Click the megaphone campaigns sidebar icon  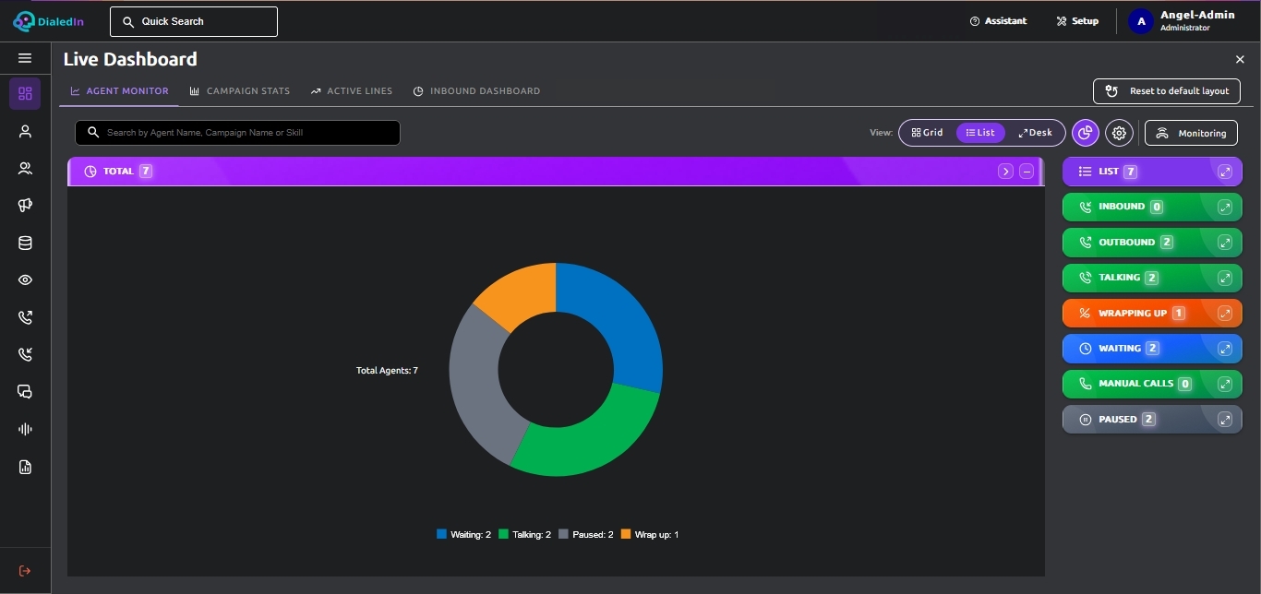pyautogui.click(x=25, y=206)
